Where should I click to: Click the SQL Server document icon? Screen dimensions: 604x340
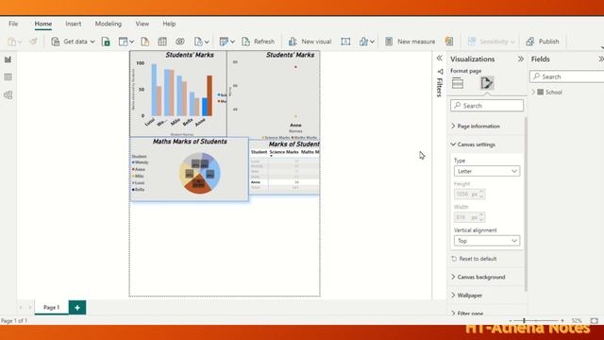click(x=144, y=42)
